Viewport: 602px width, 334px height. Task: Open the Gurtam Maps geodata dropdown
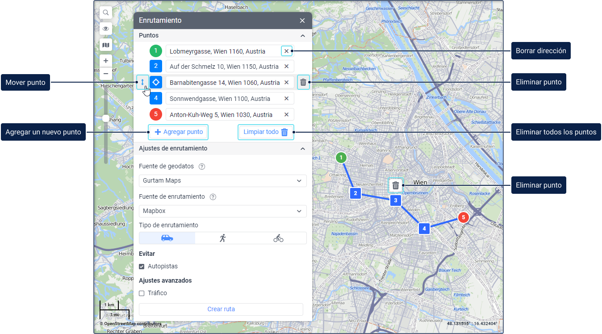[222, 181]
